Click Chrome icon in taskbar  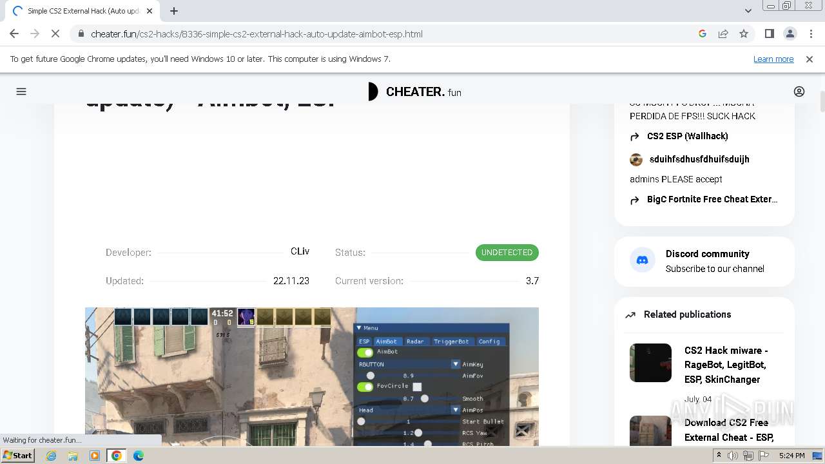117,456
